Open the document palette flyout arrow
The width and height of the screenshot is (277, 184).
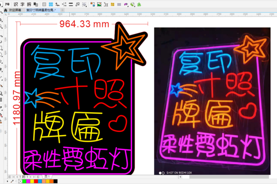(7, 181)
